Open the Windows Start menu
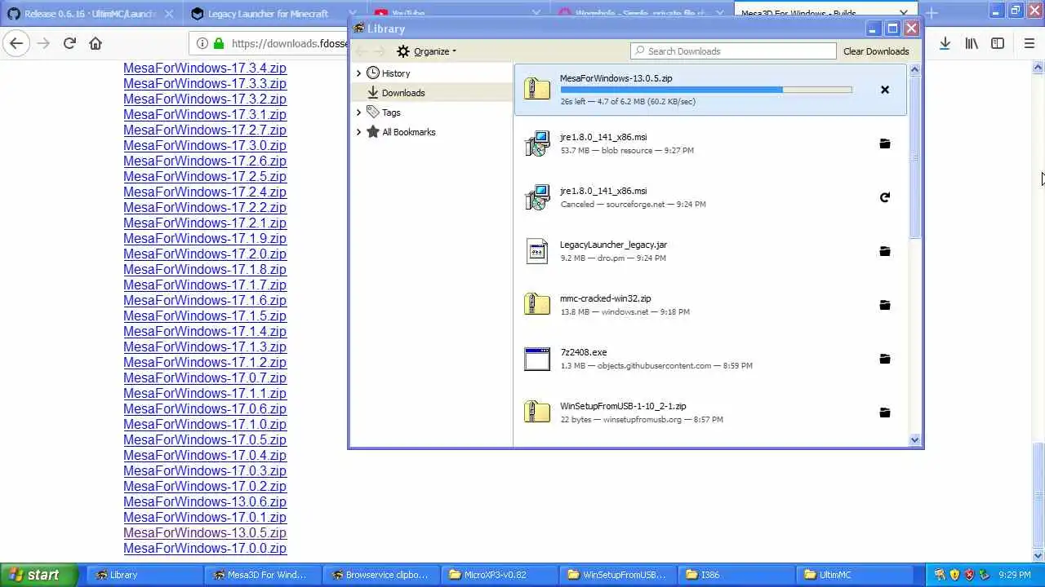The width and height of the screenshot is (1045, 587). pos(39,575)
